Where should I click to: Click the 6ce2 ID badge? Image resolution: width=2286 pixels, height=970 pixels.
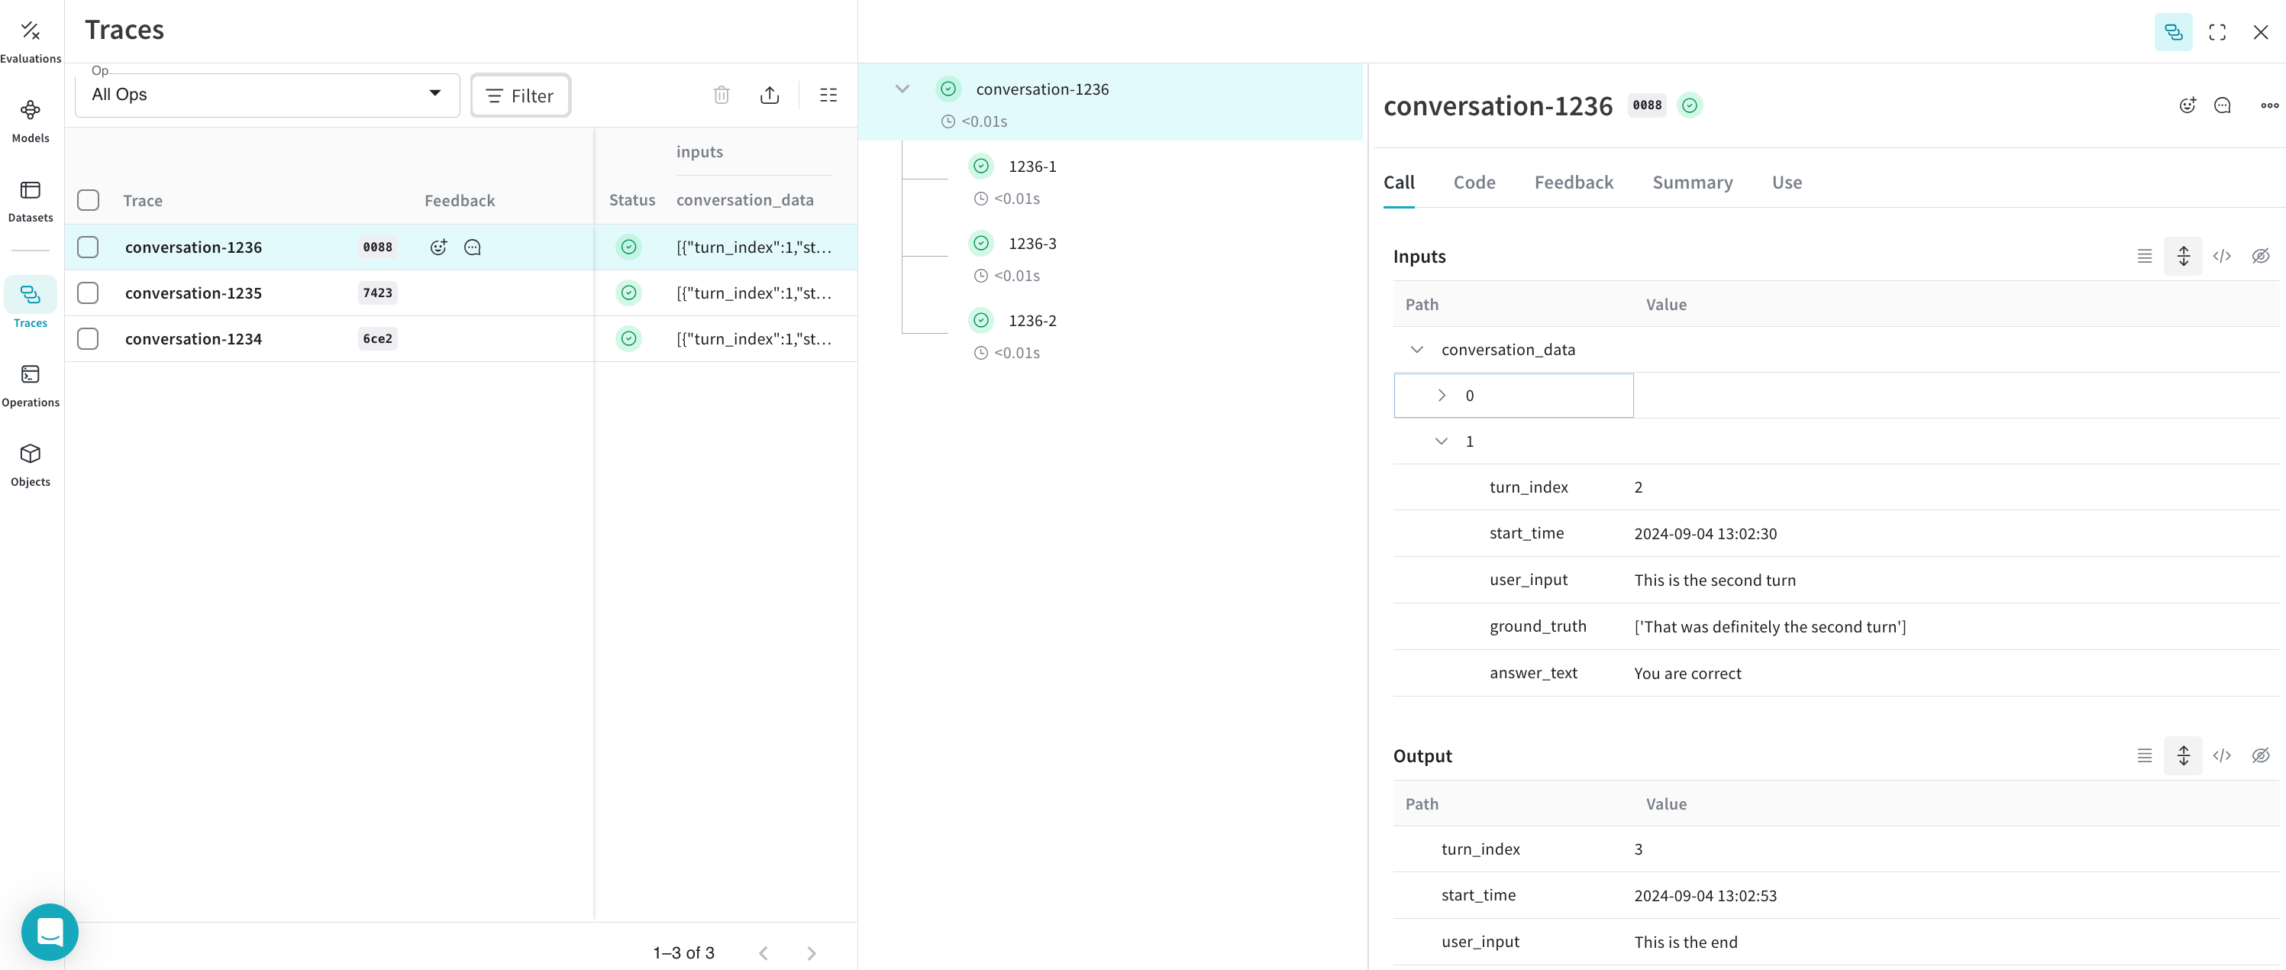pos(377,339)
